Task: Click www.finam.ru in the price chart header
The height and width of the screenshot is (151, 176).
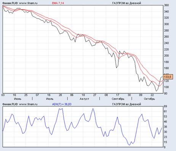Action: [28, 3]
